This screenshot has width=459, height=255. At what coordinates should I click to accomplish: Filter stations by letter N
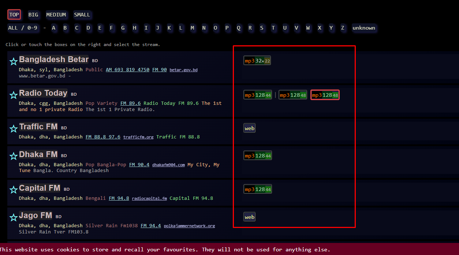[x=204, y=28]
